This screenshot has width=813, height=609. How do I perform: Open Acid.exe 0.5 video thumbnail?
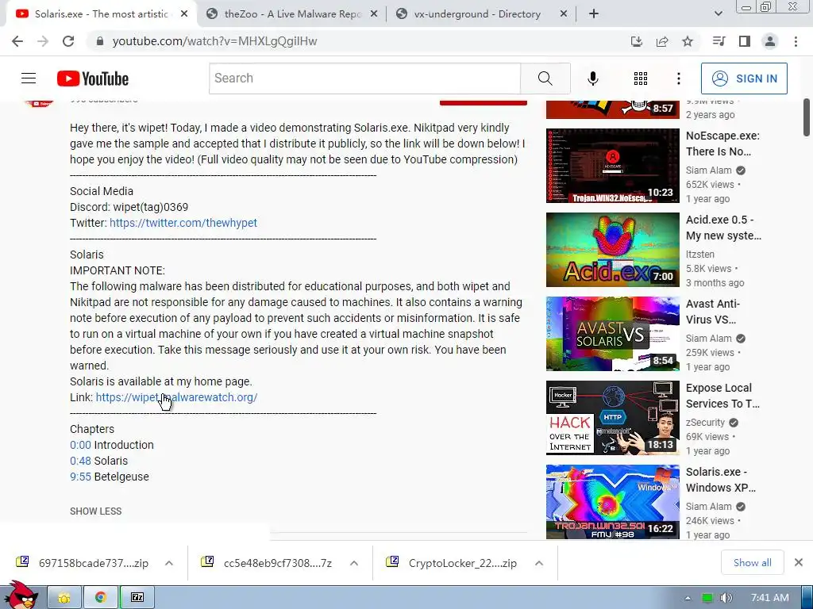(612, 250)
